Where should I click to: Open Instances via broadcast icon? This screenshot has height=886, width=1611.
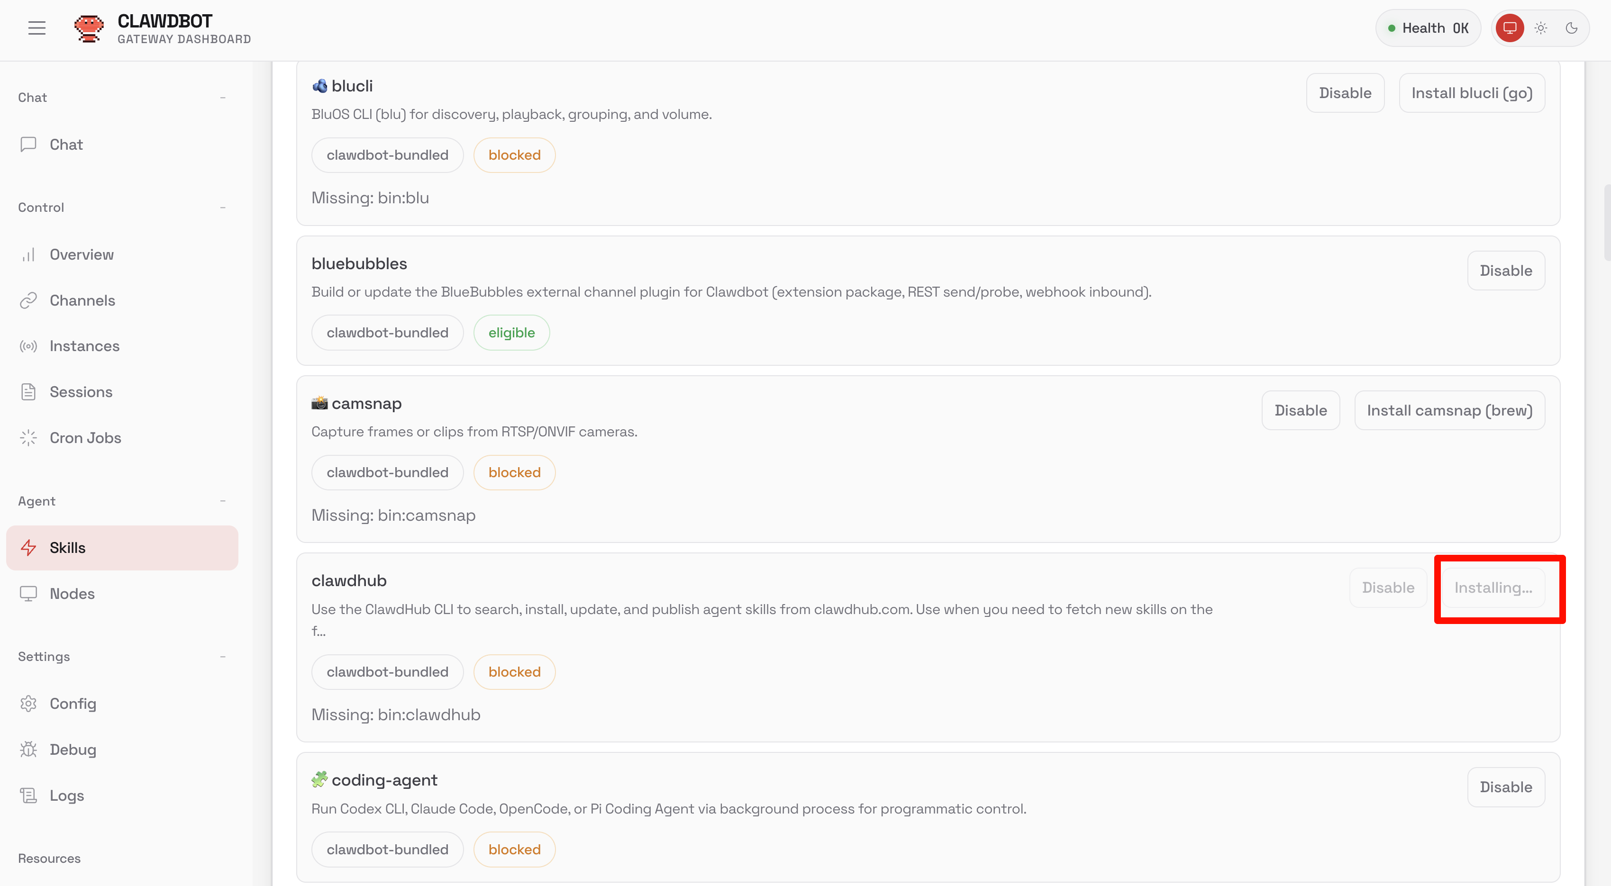[28, 346]
